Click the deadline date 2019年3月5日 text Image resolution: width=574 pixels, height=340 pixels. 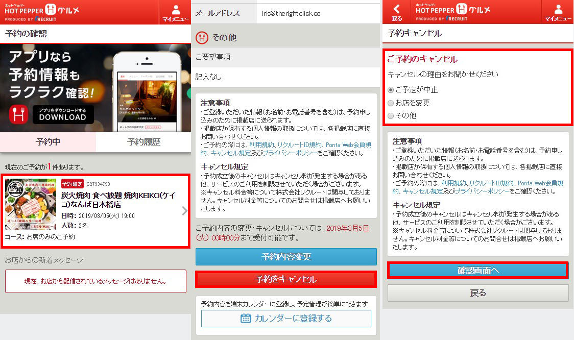tap(347, 228)
